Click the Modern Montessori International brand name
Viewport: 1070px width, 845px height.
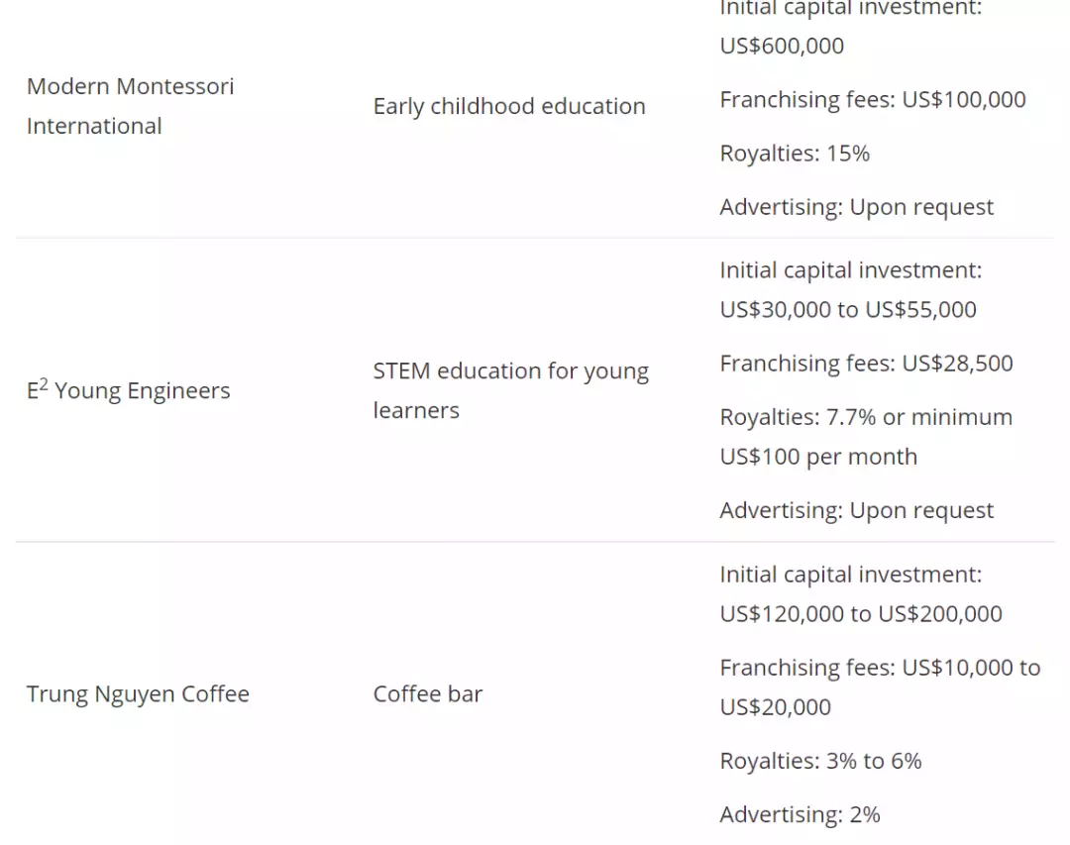[x=130, y=106]
